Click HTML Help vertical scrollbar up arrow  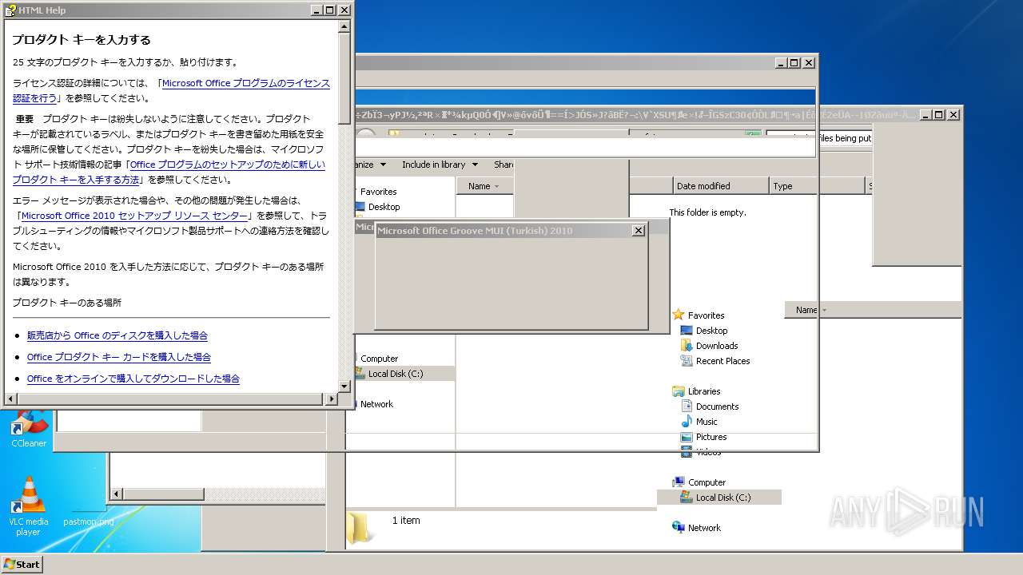[x=344, y=26]
